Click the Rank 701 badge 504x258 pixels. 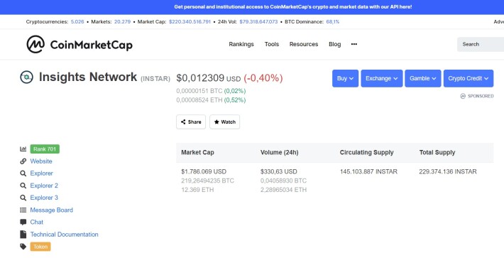pos(45,149)
